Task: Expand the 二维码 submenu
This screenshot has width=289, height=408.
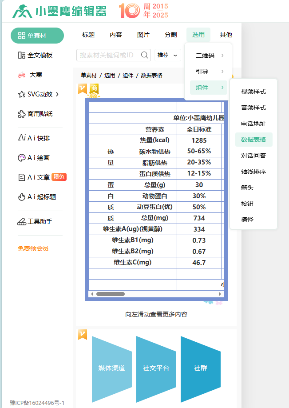Action: (209, 56)
